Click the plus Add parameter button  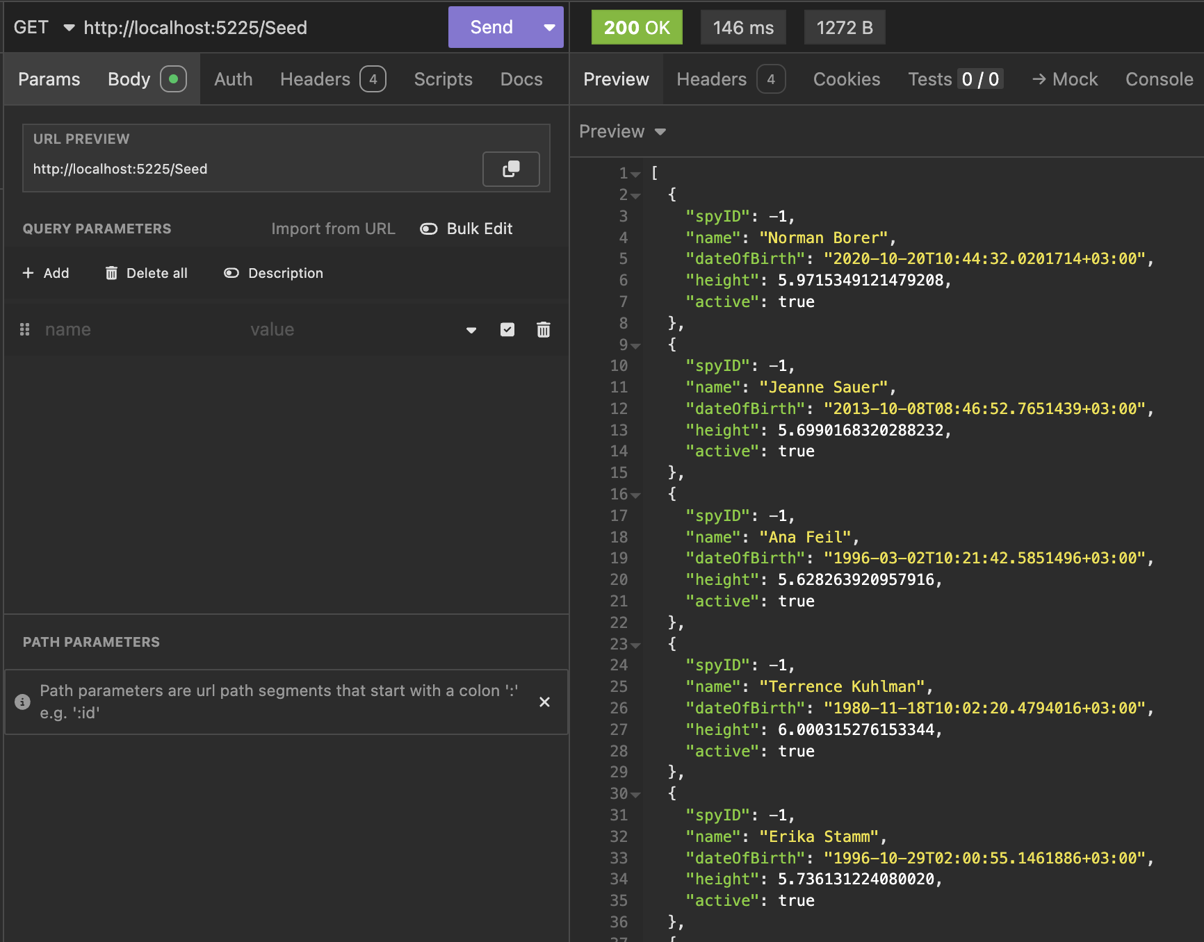[x=46, y=273]
